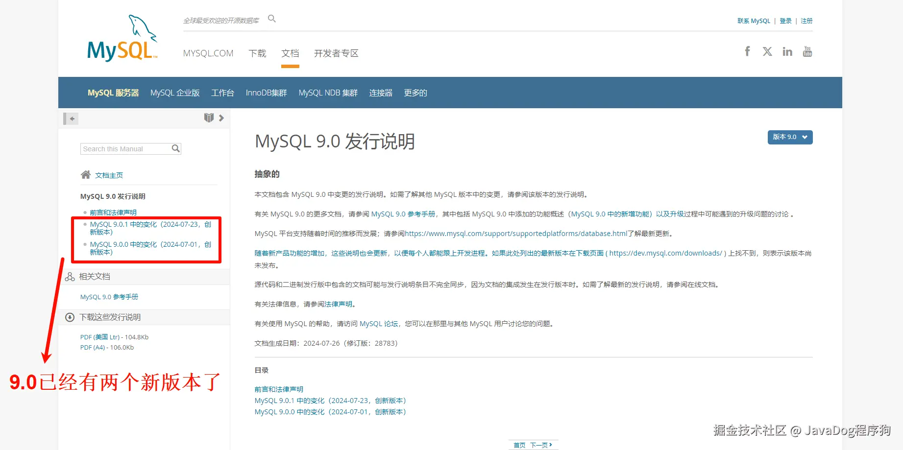The image size is (903, 450).
Task: Open 连接器 in the blue bar
Action: point(381,93)
